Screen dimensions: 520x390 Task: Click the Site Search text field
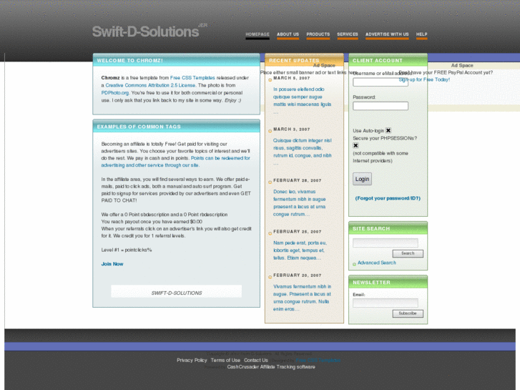(386, 243)
